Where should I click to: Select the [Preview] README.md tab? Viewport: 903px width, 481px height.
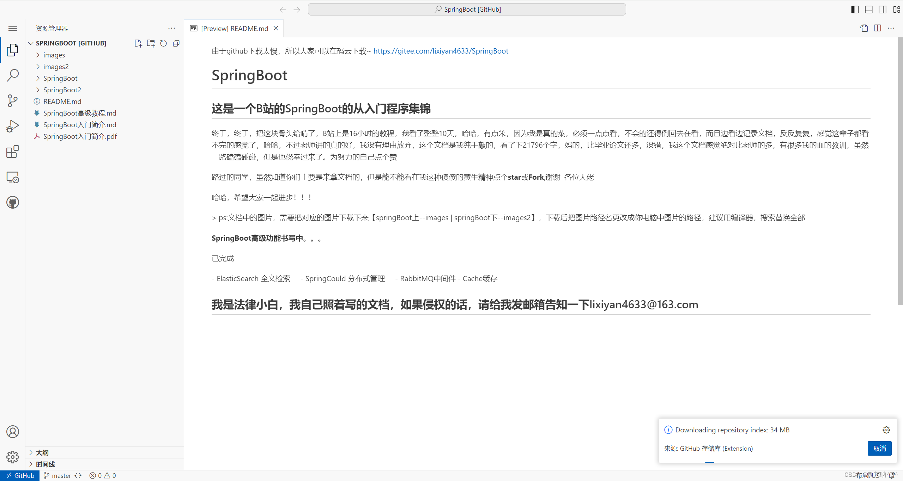pos(234,28)
